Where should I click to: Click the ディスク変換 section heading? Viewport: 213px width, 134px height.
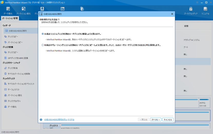click(x=8, y=47)
